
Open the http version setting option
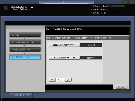click(64, 58)
